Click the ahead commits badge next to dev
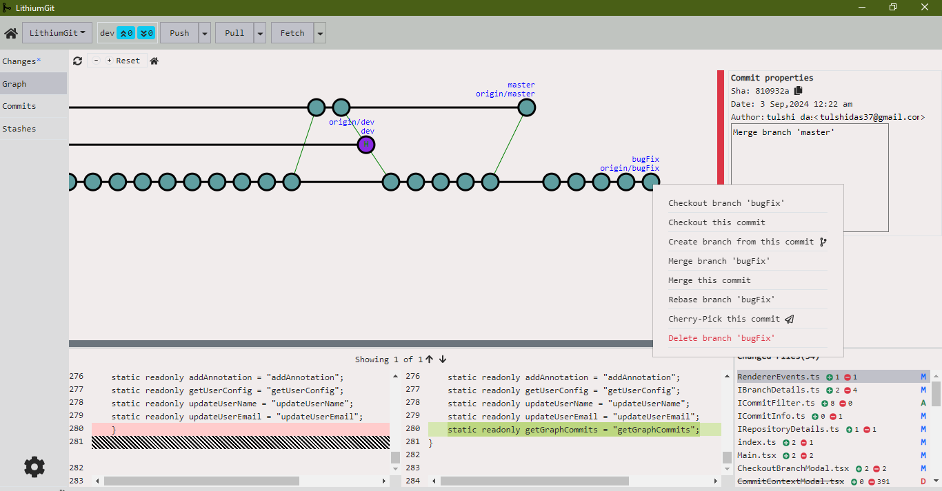Viewport: 942px width, 491px height. coord(126,32)
